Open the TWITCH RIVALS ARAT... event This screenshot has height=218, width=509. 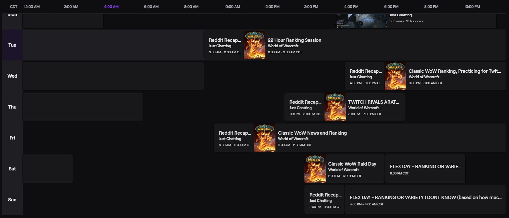coord(365,107)
